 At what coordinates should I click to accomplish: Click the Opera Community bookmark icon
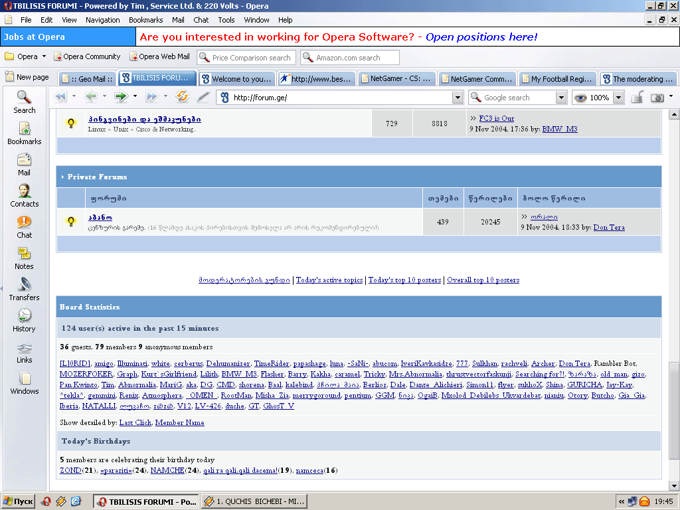pos(57,57)
